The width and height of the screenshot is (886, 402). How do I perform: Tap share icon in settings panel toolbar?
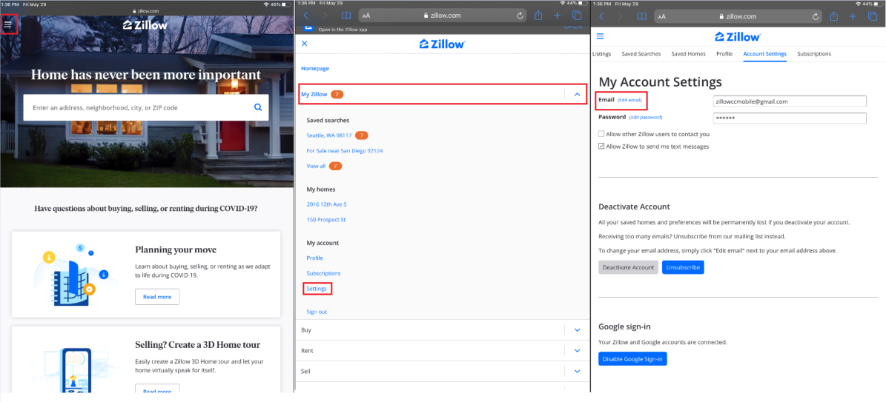(x=833, y=16)
